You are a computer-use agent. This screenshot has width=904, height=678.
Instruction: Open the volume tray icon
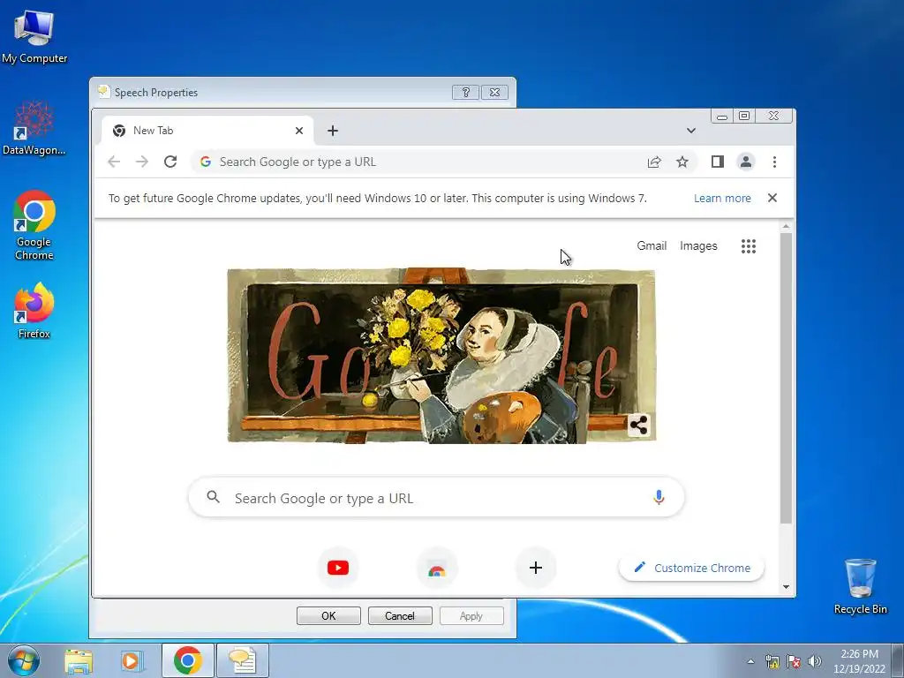(815, 661)
